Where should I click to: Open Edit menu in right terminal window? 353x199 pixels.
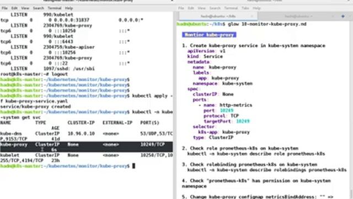pyautogui.click(x=191, y=8)
